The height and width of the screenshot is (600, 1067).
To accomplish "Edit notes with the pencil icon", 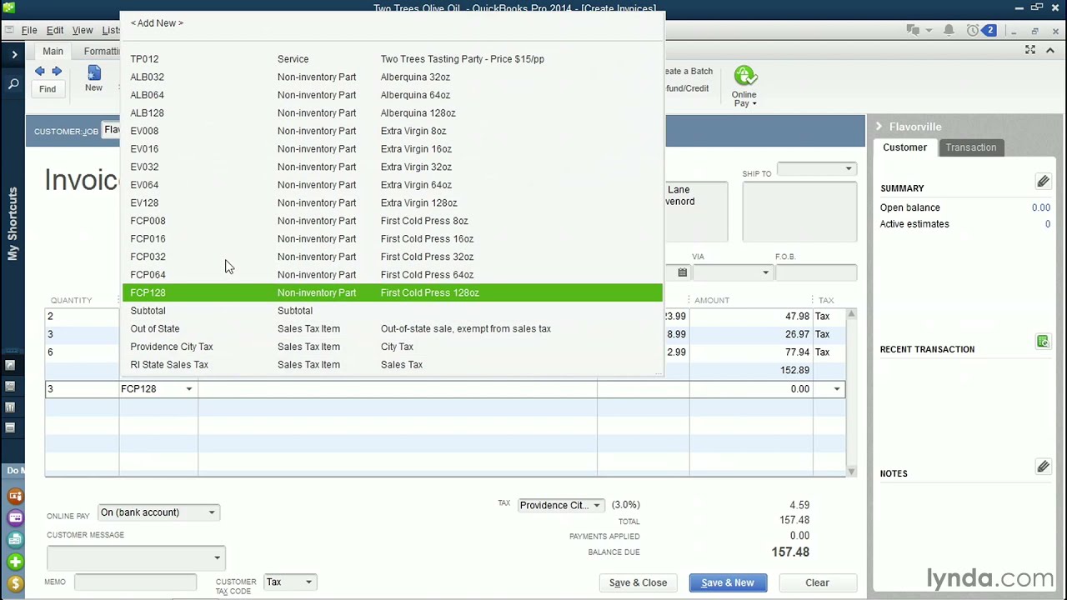I will 1043,467.
